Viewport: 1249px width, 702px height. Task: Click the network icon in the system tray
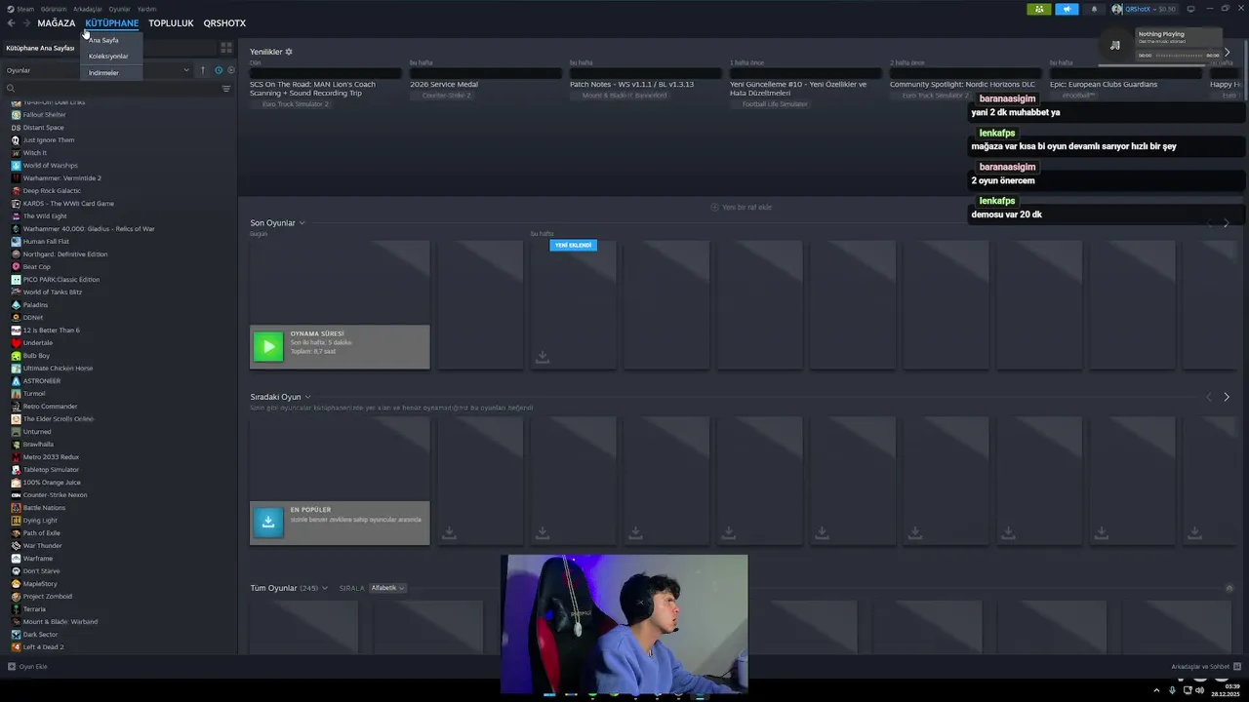1187,690
